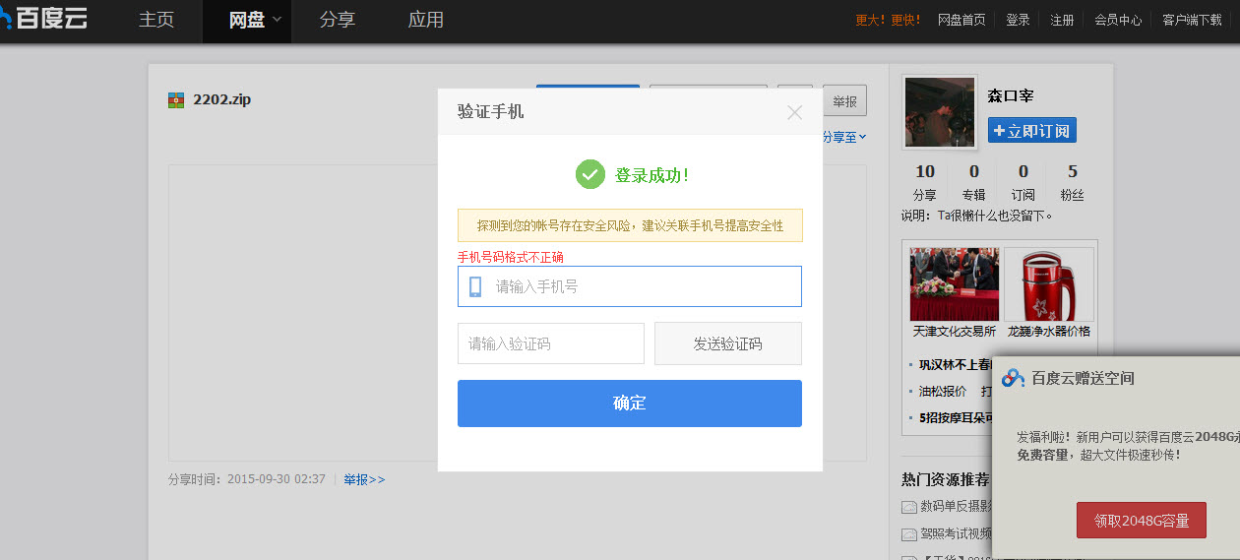Go to 网盘首页
The height and width of the screenshot is (560, 1240).
coord(961,20)
